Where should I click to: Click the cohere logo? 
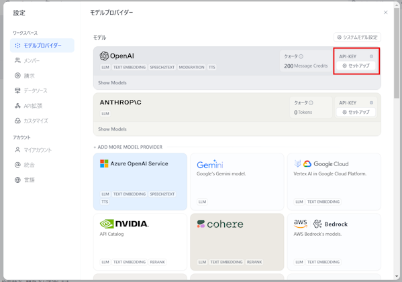click(220, 224)
